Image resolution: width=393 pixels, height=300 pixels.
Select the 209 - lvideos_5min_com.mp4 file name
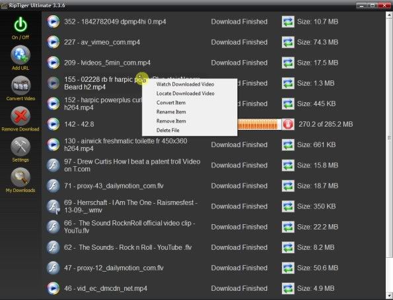[x=107, y=63]
